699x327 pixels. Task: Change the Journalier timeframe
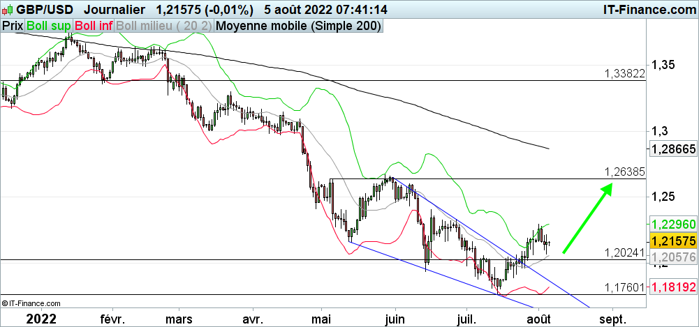[114, 10]
